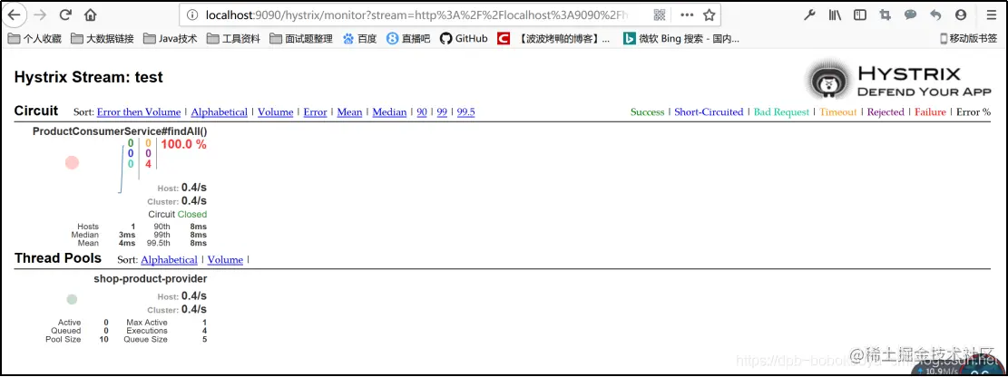Viewport: 1008px width, 377px height.
Task: Open the 面试题整理 bookmarks folder
Action: [x=301, y=39]
